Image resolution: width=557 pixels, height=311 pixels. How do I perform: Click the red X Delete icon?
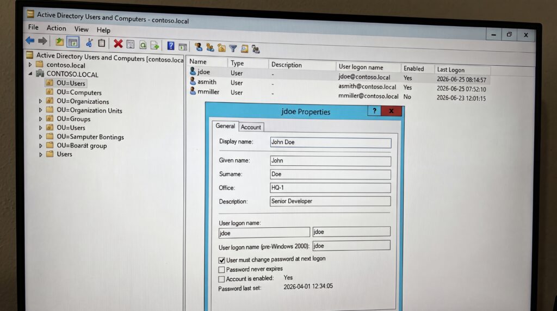[x=118, y=43]
